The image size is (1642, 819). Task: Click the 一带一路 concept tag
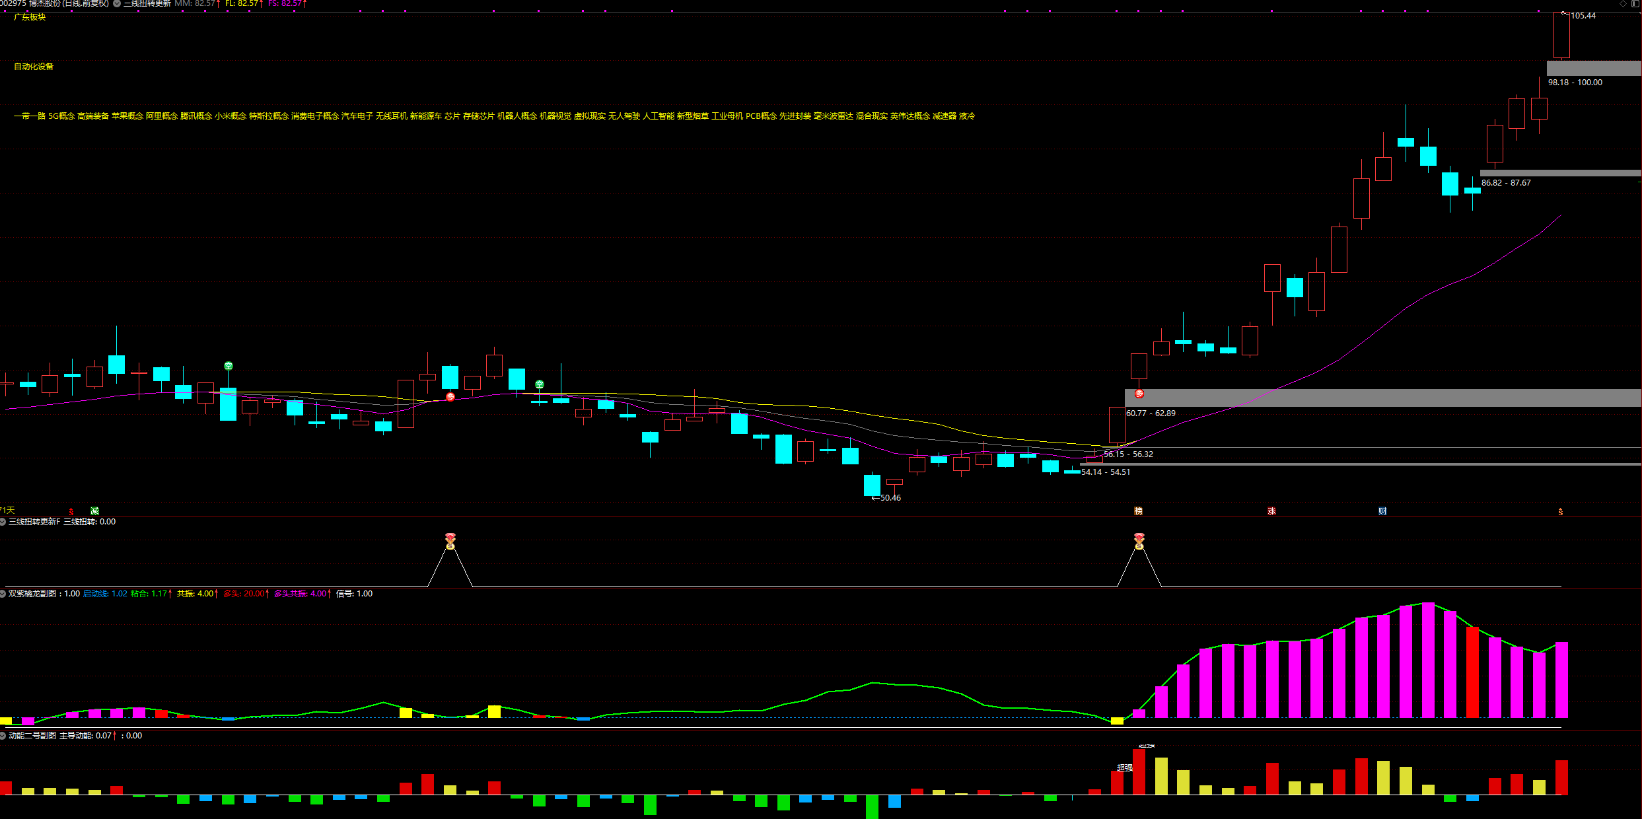(x=30, y=116)
